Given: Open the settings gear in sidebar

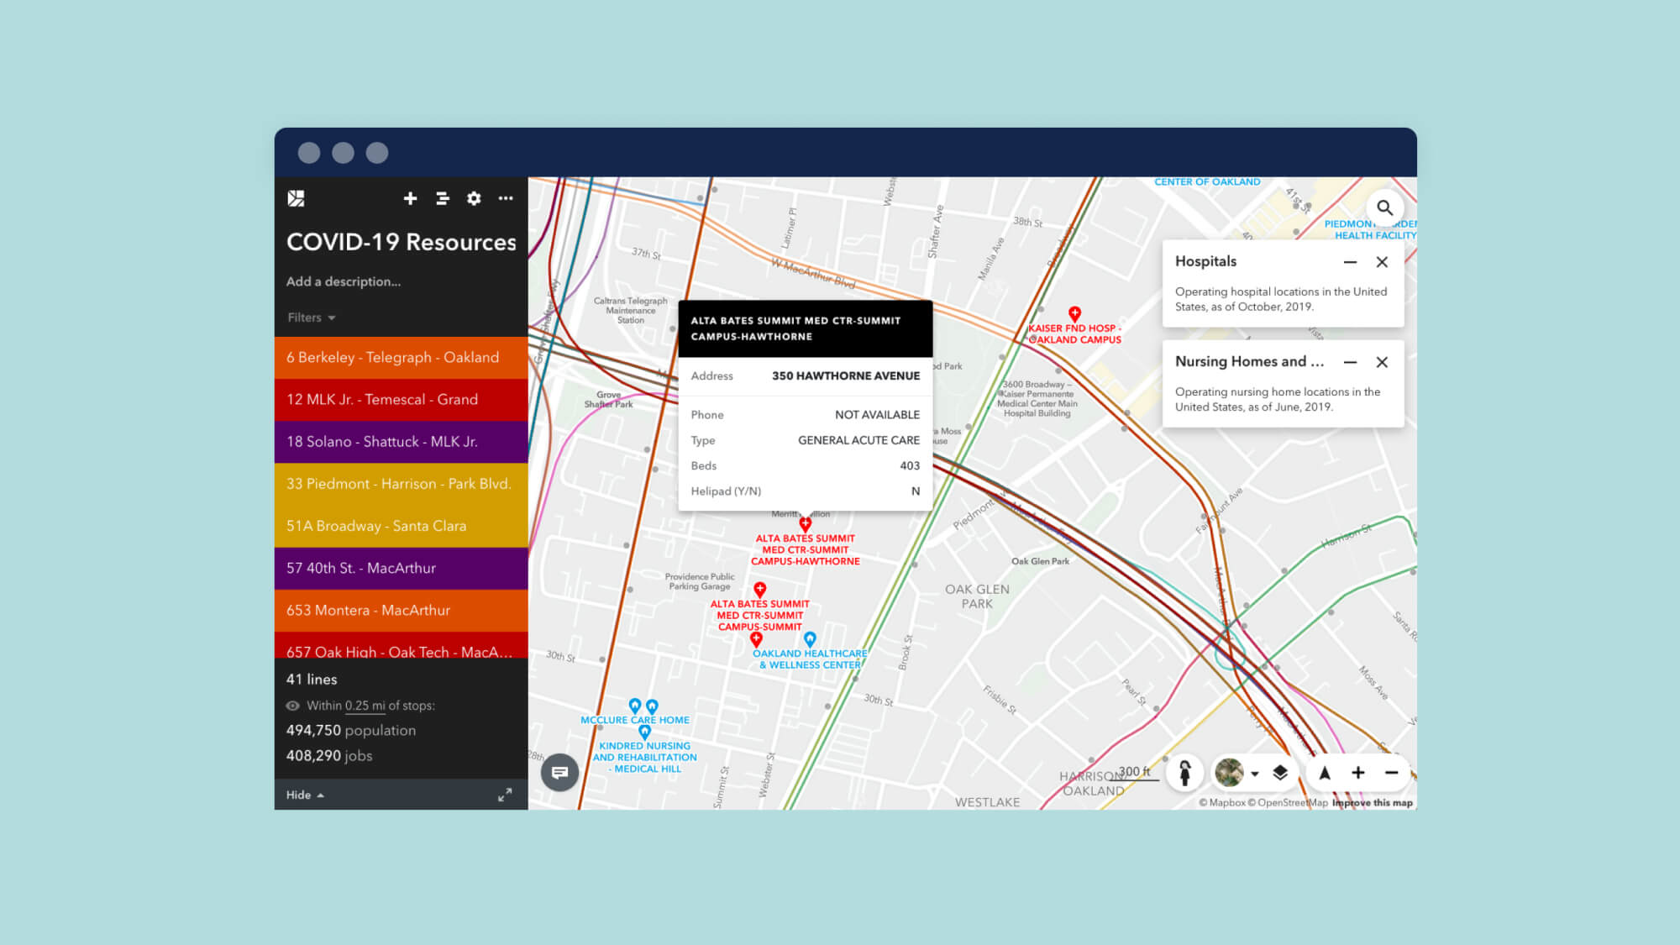Looking at the screenshot, I should click(474, 198).
